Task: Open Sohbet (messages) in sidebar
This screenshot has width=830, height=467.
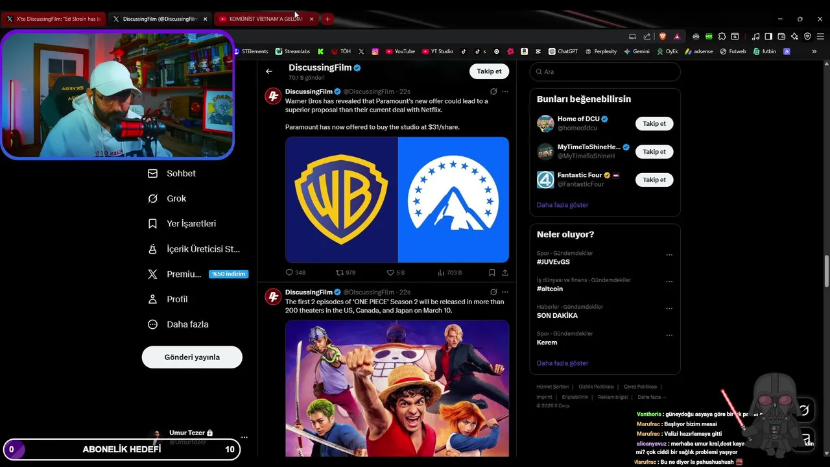Action: coord(172,173)
